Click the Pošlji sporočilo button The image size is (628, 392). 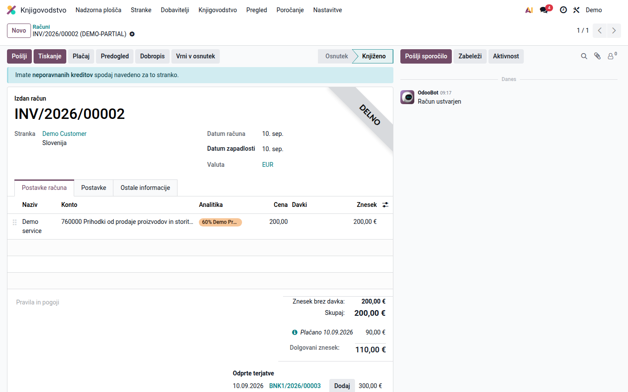pos(426,56)
